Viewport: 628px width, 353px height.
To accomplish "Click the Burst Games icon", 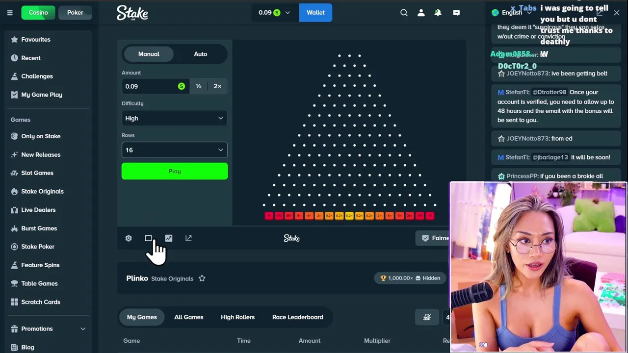I will (x=14, y=228).
